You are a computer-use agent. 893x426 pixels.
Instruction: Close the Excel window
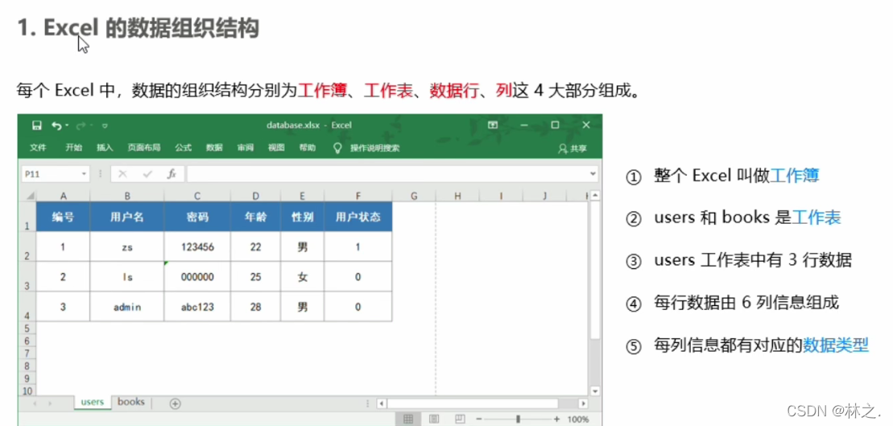(586, 126)
